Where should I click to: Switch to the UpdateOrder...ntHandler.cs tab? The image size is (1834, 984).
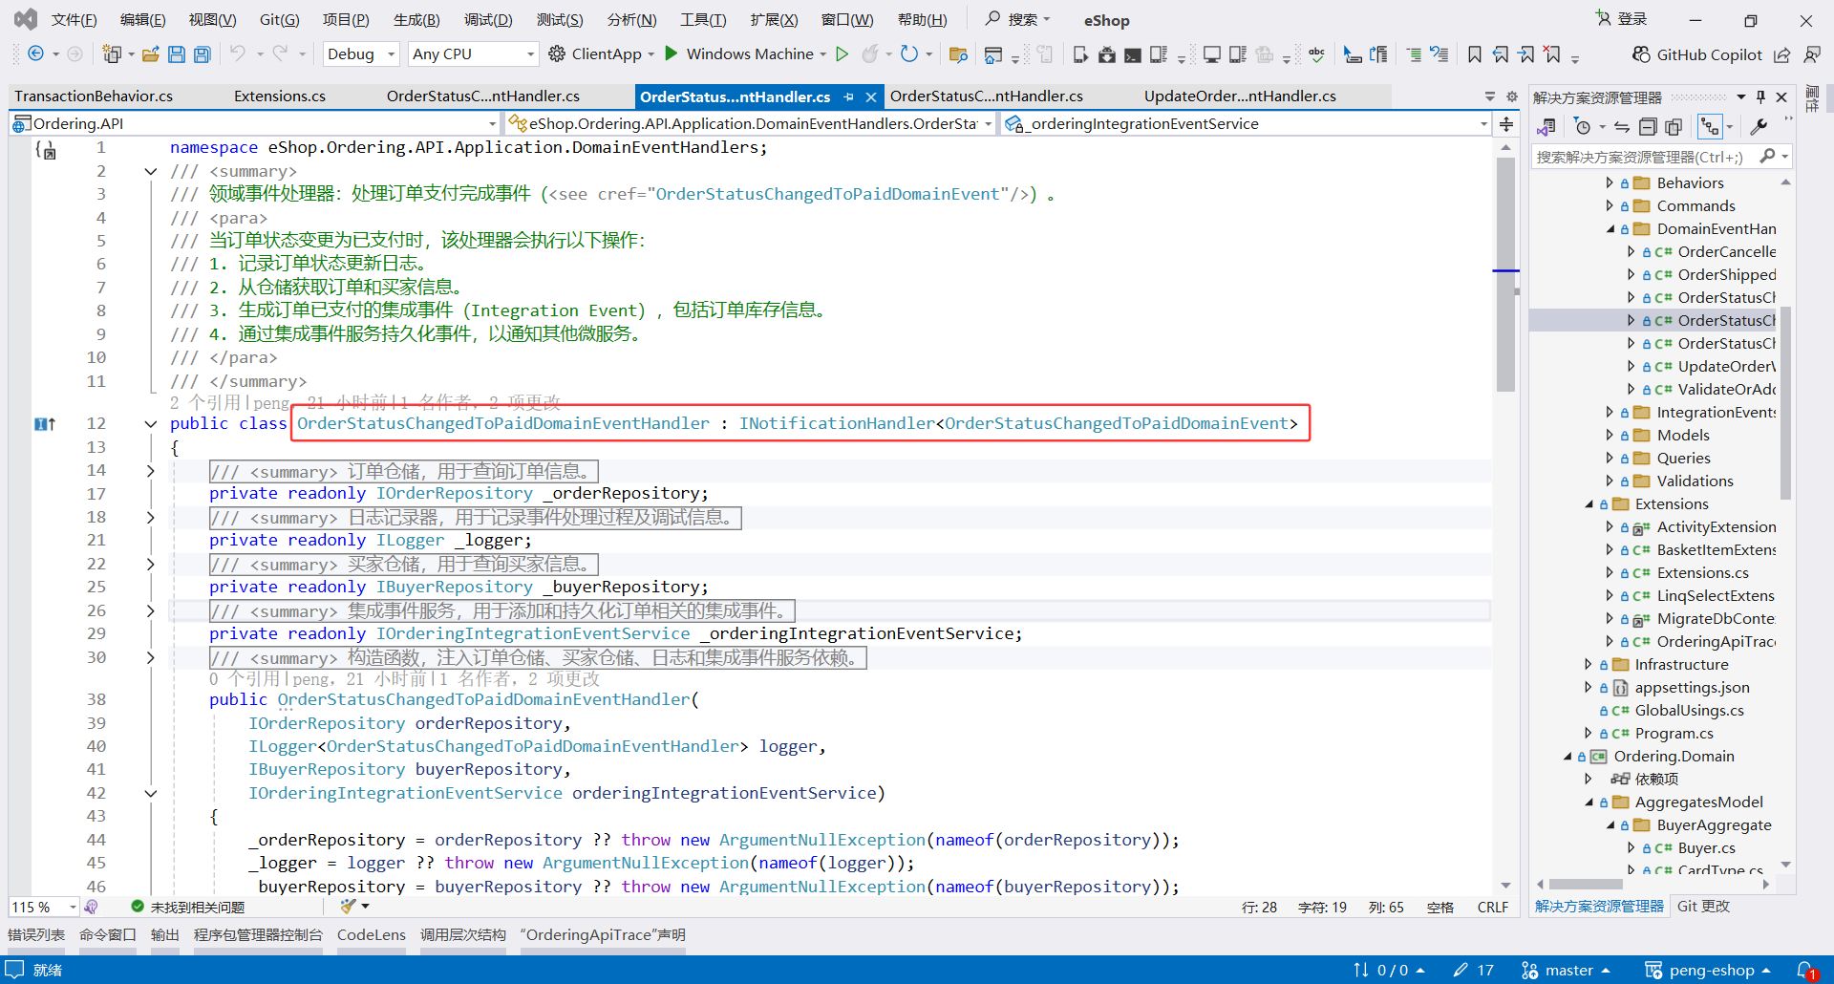(x=1240, y=96)
